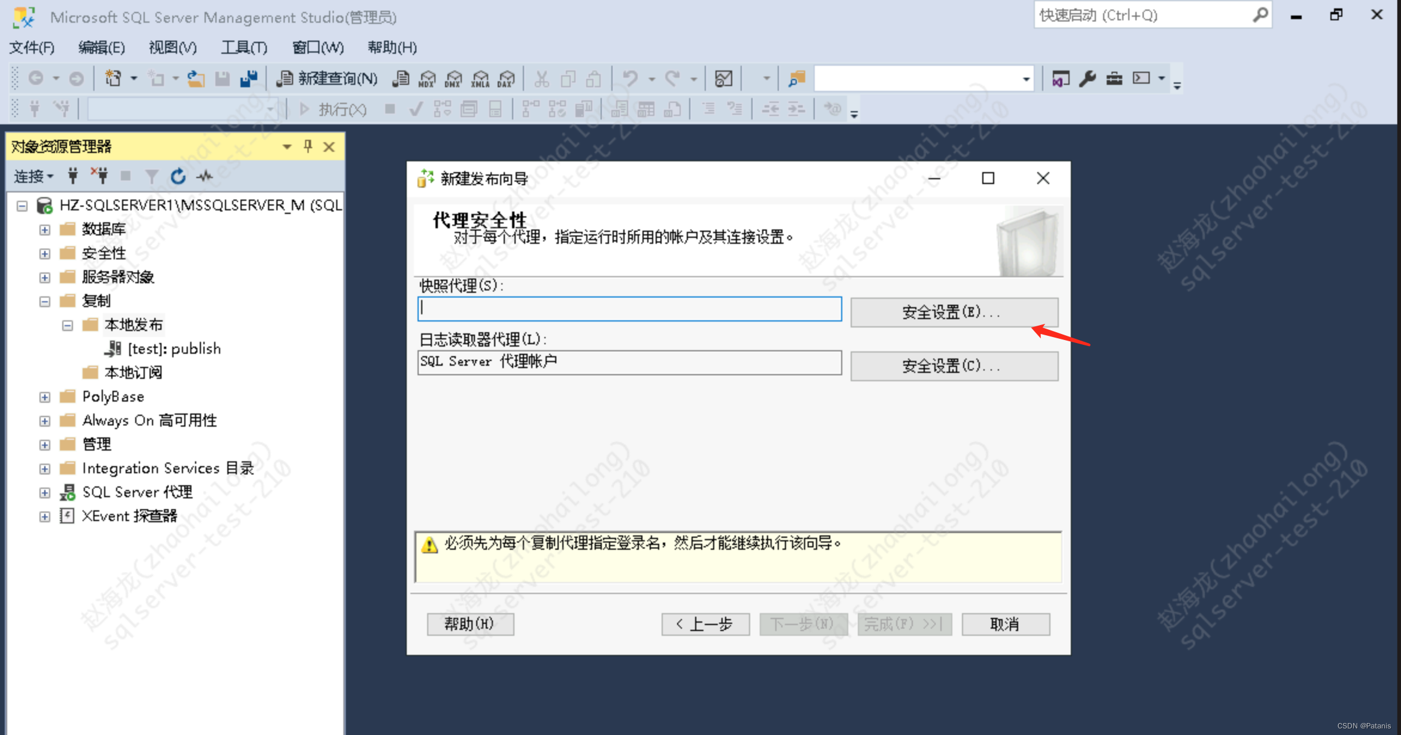Pin the Object Explorer panel
The height and width of the screenshot is (735, 1401).
308,146
